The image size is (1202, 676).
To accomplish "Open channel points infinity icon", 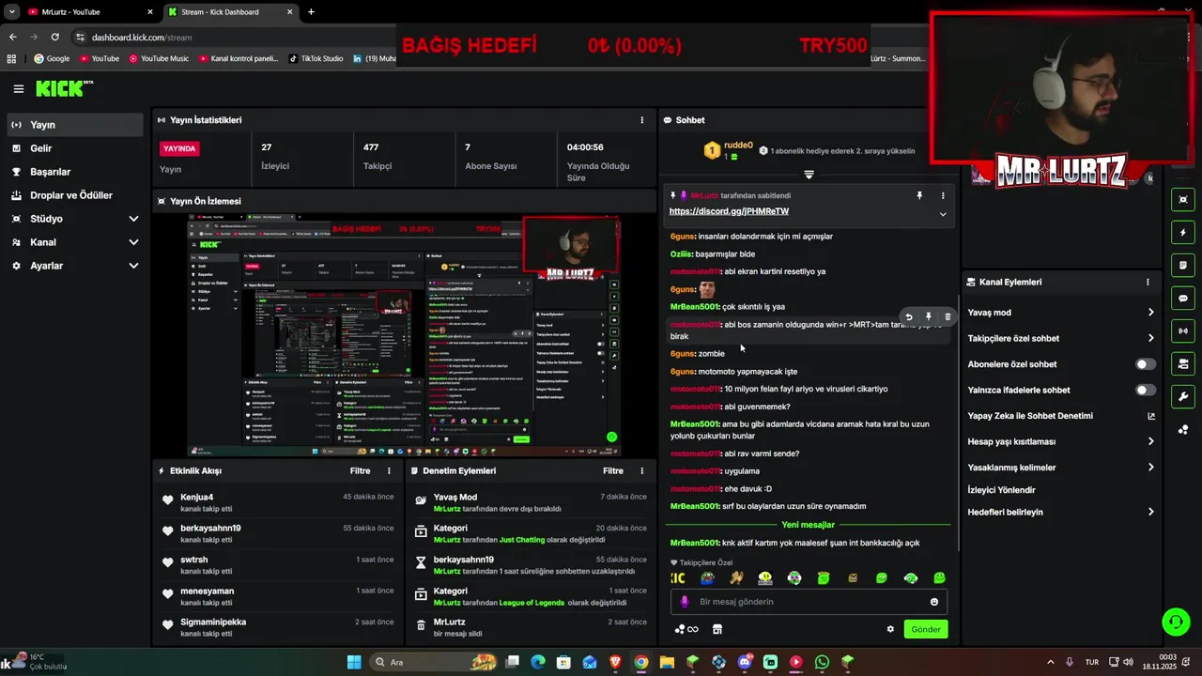I will tap(686, 629).
